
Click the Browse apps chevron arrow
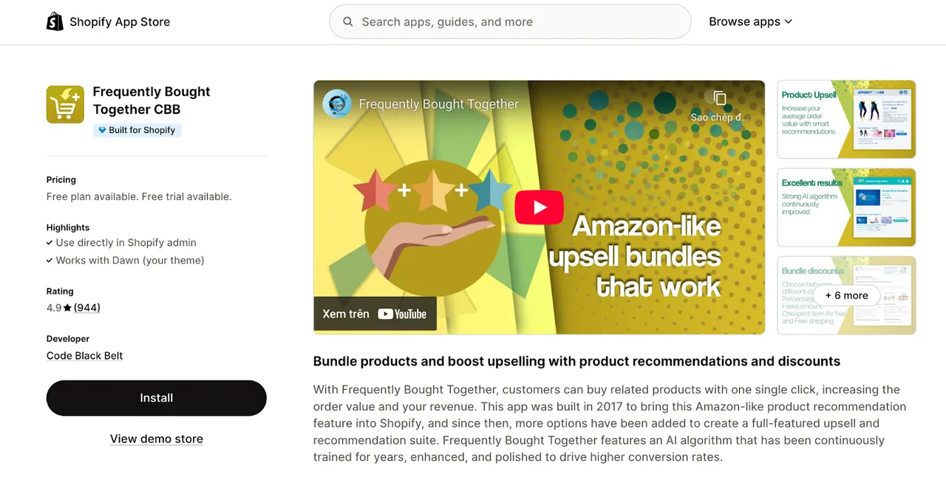[788, 22]
